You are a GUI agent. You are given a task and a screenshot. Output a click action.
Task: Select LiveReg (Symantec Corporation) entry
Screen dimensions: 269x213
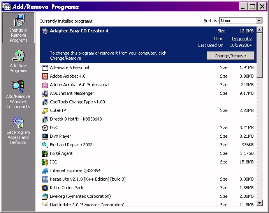click(80, 197)
